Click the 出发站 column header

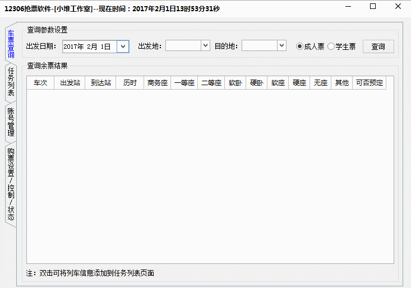[x=70, y=83]
